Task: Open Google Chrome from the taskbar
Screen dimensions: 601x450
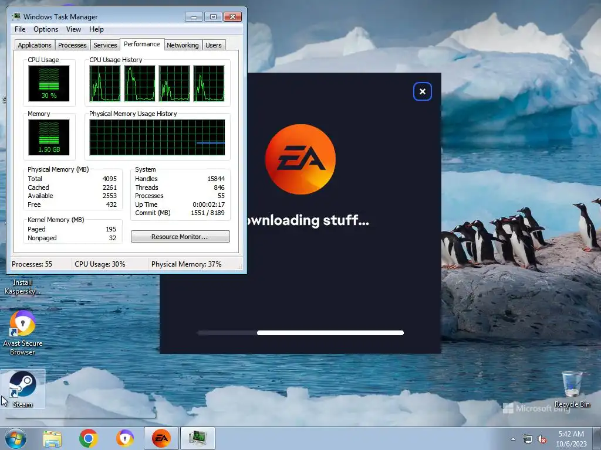Action: click(89, 438)
